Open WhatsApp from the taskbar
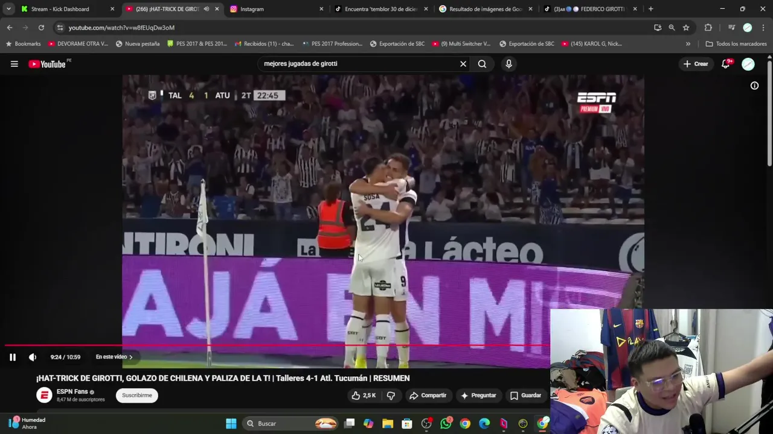Image resolution: width=773 pixels, height=434 pixels. 446,424
